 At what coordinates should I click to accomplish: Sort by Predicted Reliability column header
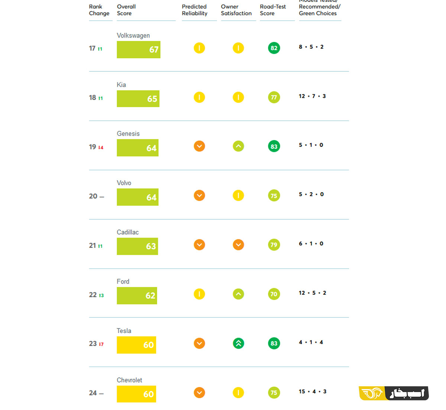(195, 10)
